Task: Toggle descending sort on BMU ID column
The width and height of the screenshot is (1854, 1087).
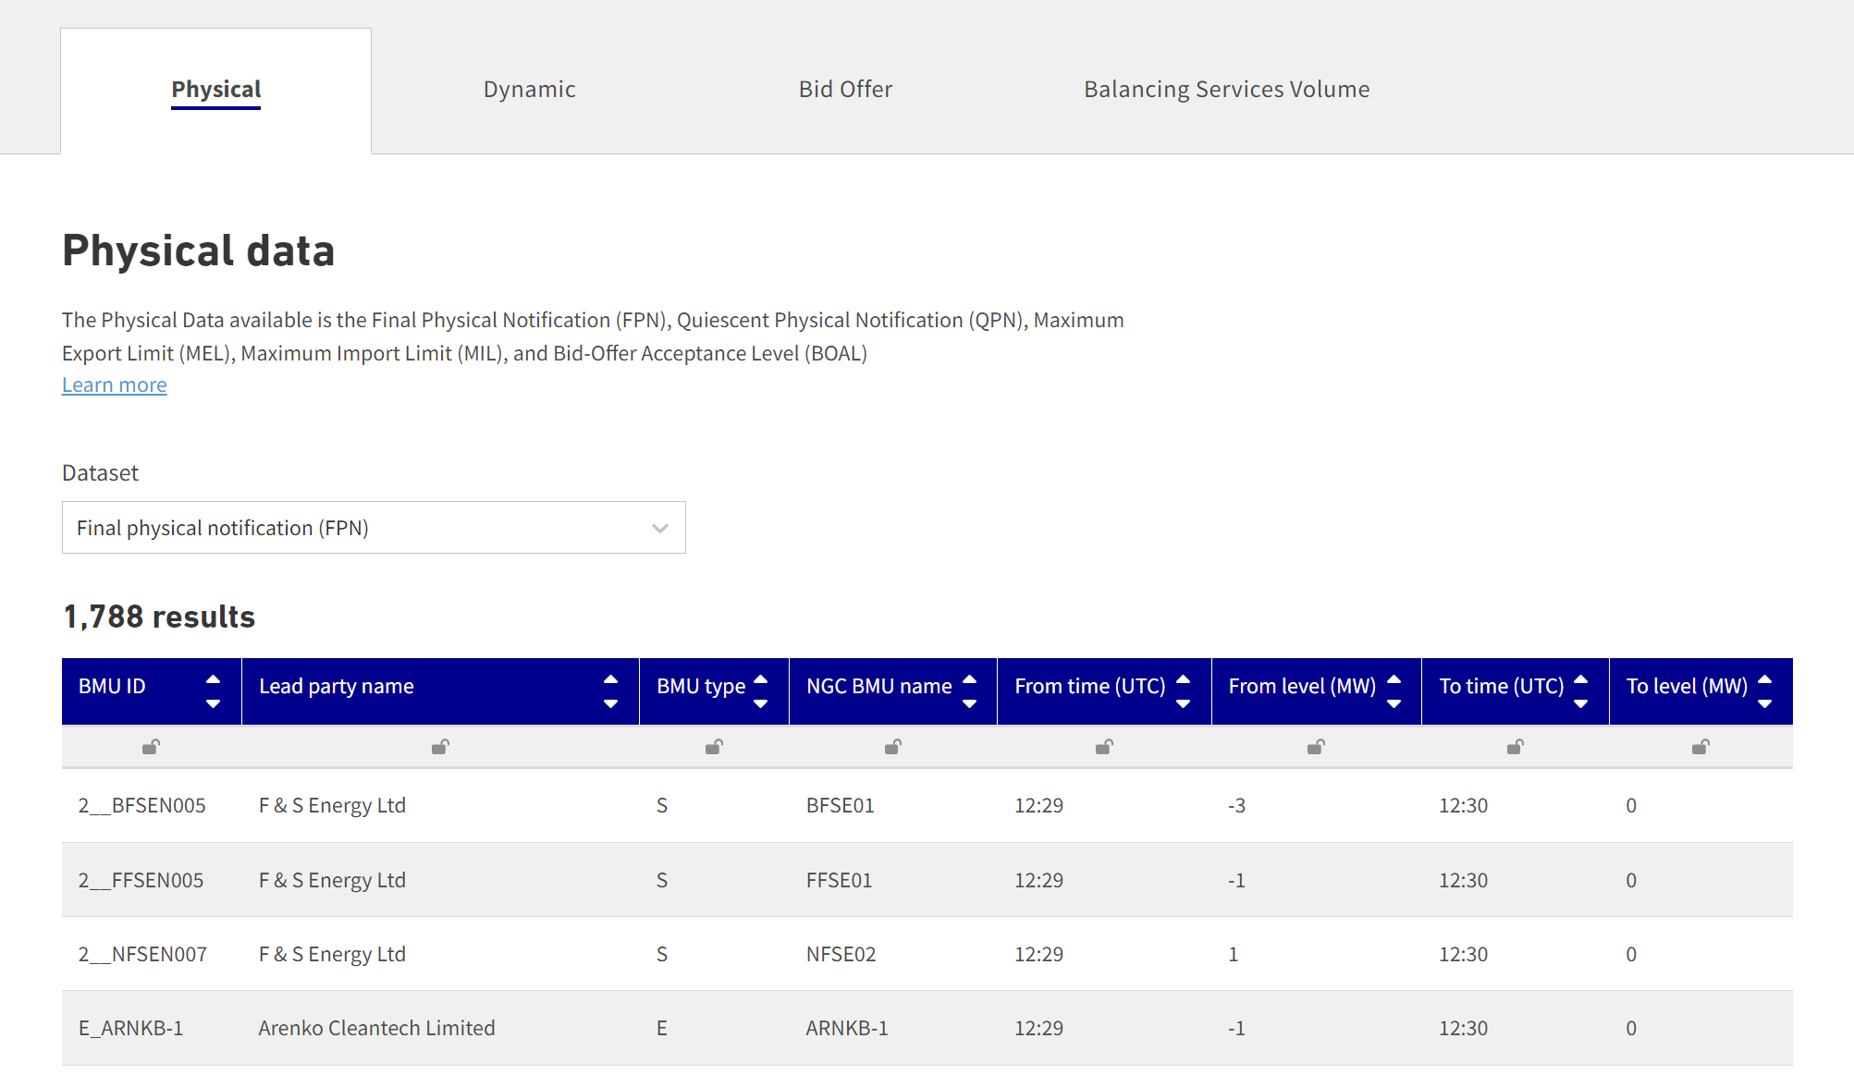Action: pyautogui.click(x=214, y=704)
